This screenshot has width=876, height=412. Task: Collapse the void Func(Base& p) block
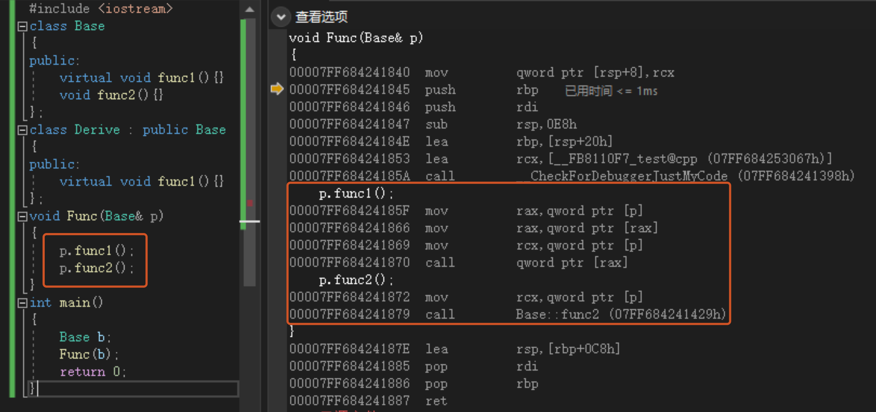22,216
